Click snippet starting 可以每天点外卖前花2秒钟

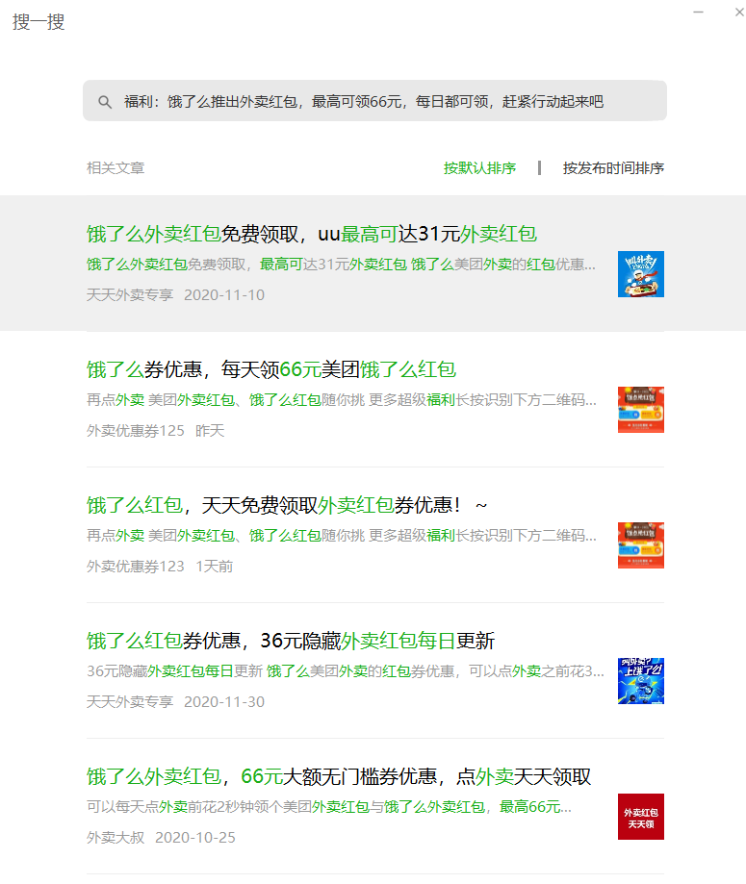coord(329,807)
